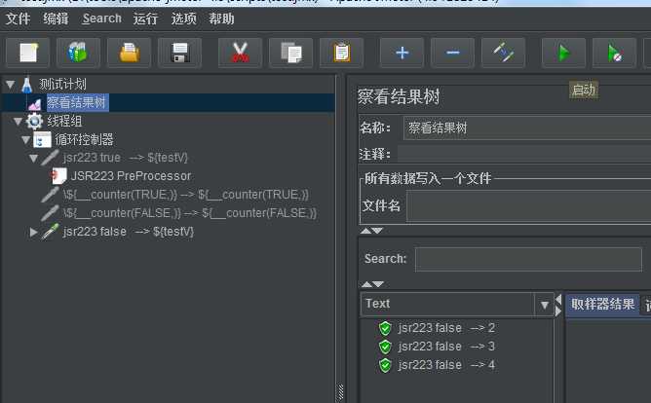
Task: Click the 注释 comment input field
Action: click(524, 154)
